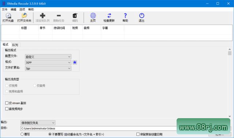Click the XMedia Recode app icon in the title bar
Image resolution: width=234 pixels, height=138 pixels.
(x=4, y=3)
